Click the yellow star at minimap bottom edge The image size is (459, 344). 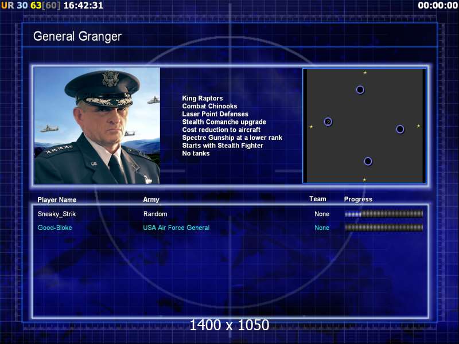364,179
